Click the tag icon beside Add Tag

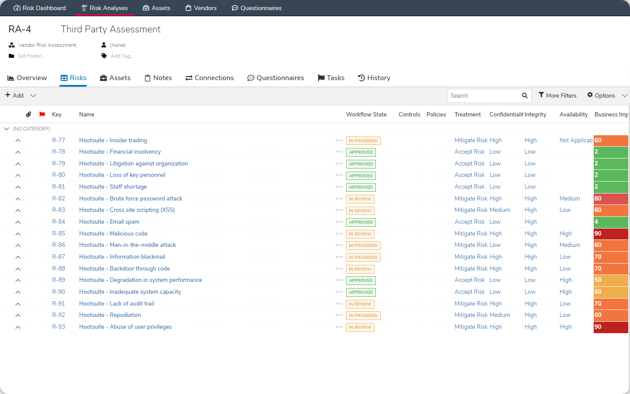(104, 56)
